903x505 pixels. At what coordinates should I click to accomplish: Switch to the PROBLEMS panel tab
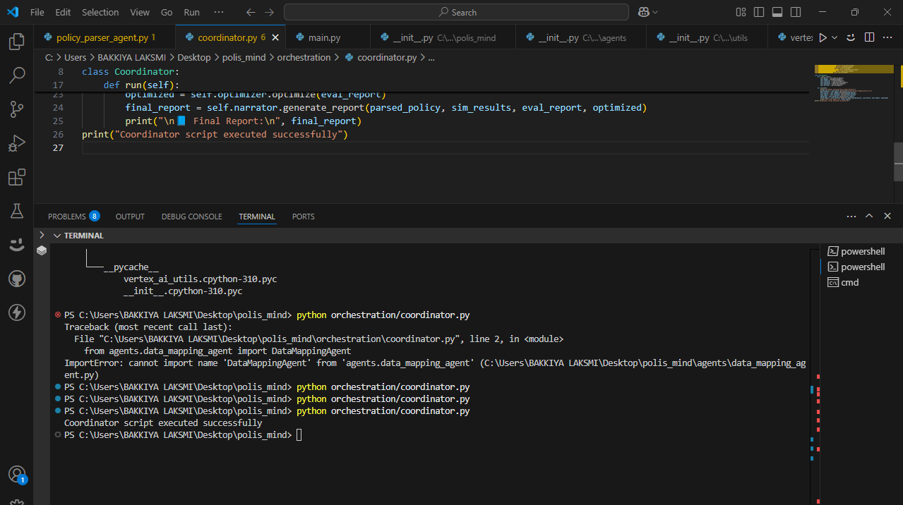pyautogui.click(x=66, y=217)
